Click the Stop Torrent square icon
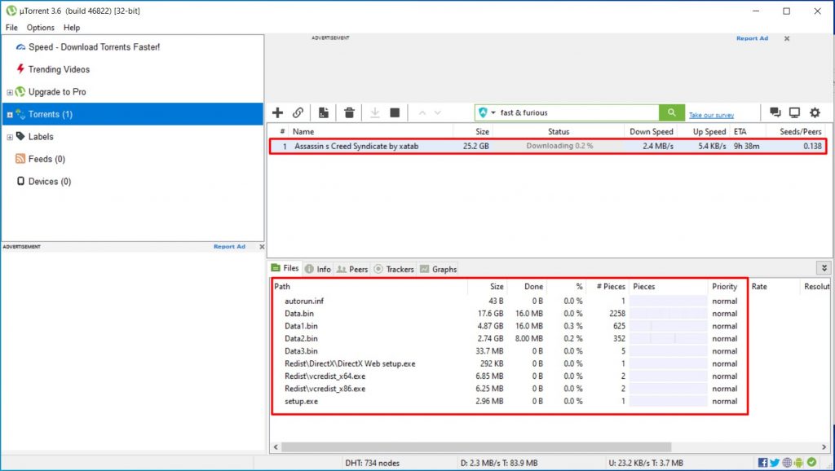 pyautogui.click(x=395, y=112)
